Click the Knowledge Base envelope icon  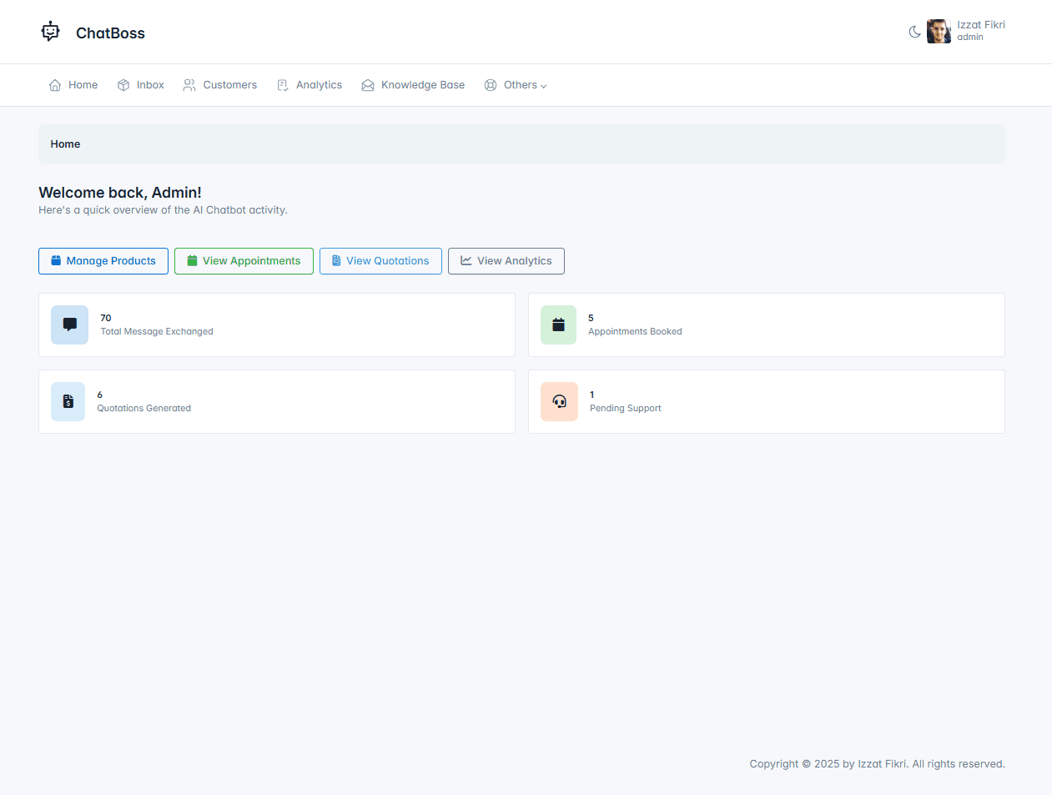(368, 85)
